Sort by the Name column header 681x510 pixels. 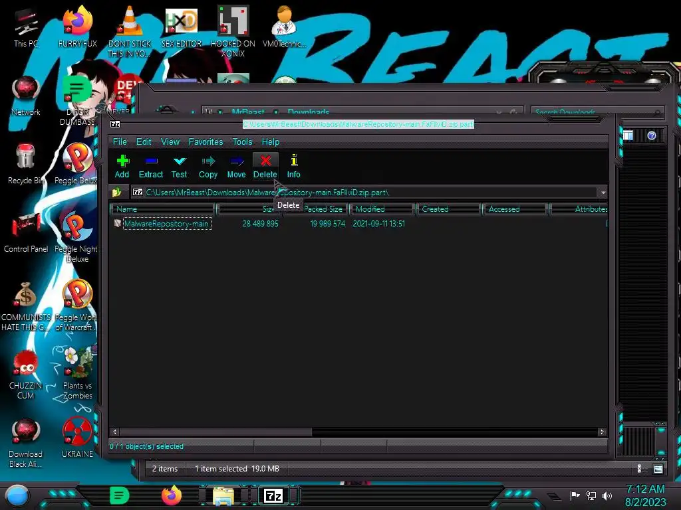click(x=163, y=209)
